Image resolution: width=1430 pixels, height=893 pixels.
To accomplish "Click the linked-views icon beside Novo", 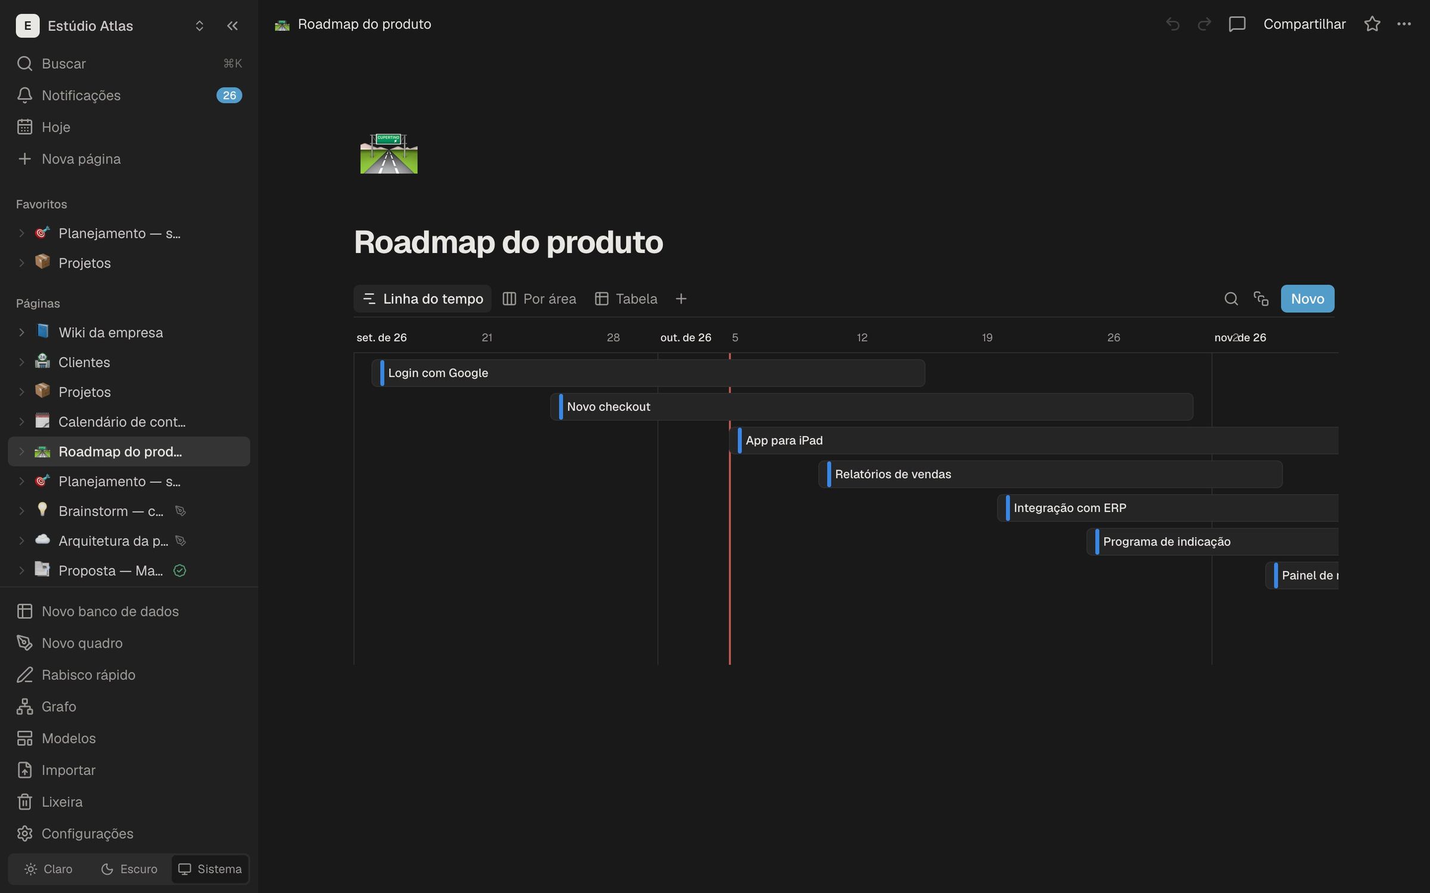I will [1261, 299].
